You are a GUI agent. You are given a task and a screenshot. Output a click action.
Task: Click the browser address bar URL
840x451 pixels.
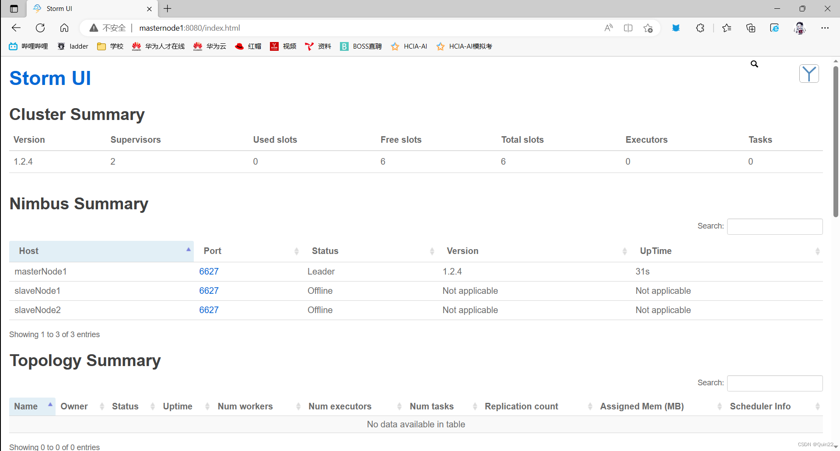(189, 28)
